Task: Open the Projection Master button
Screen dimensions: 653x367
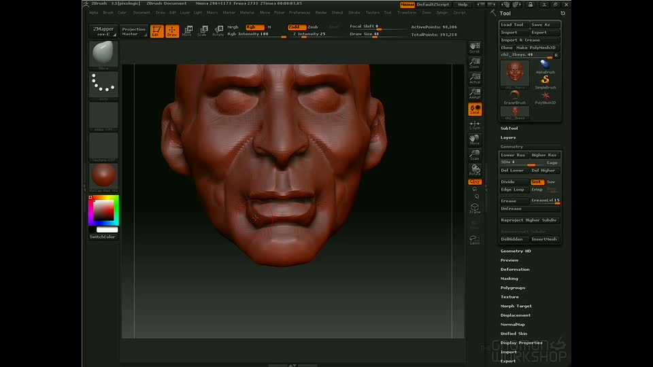Action: (134, 31)
